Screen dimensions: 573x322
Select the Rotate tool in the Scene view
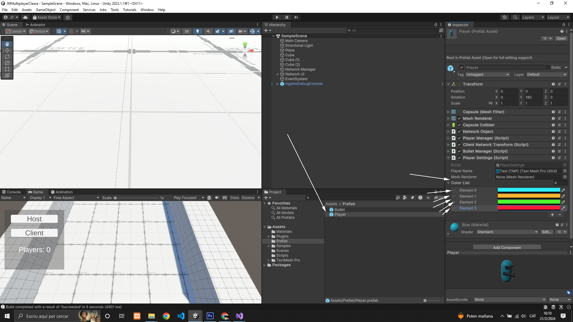tap(7, 57)
